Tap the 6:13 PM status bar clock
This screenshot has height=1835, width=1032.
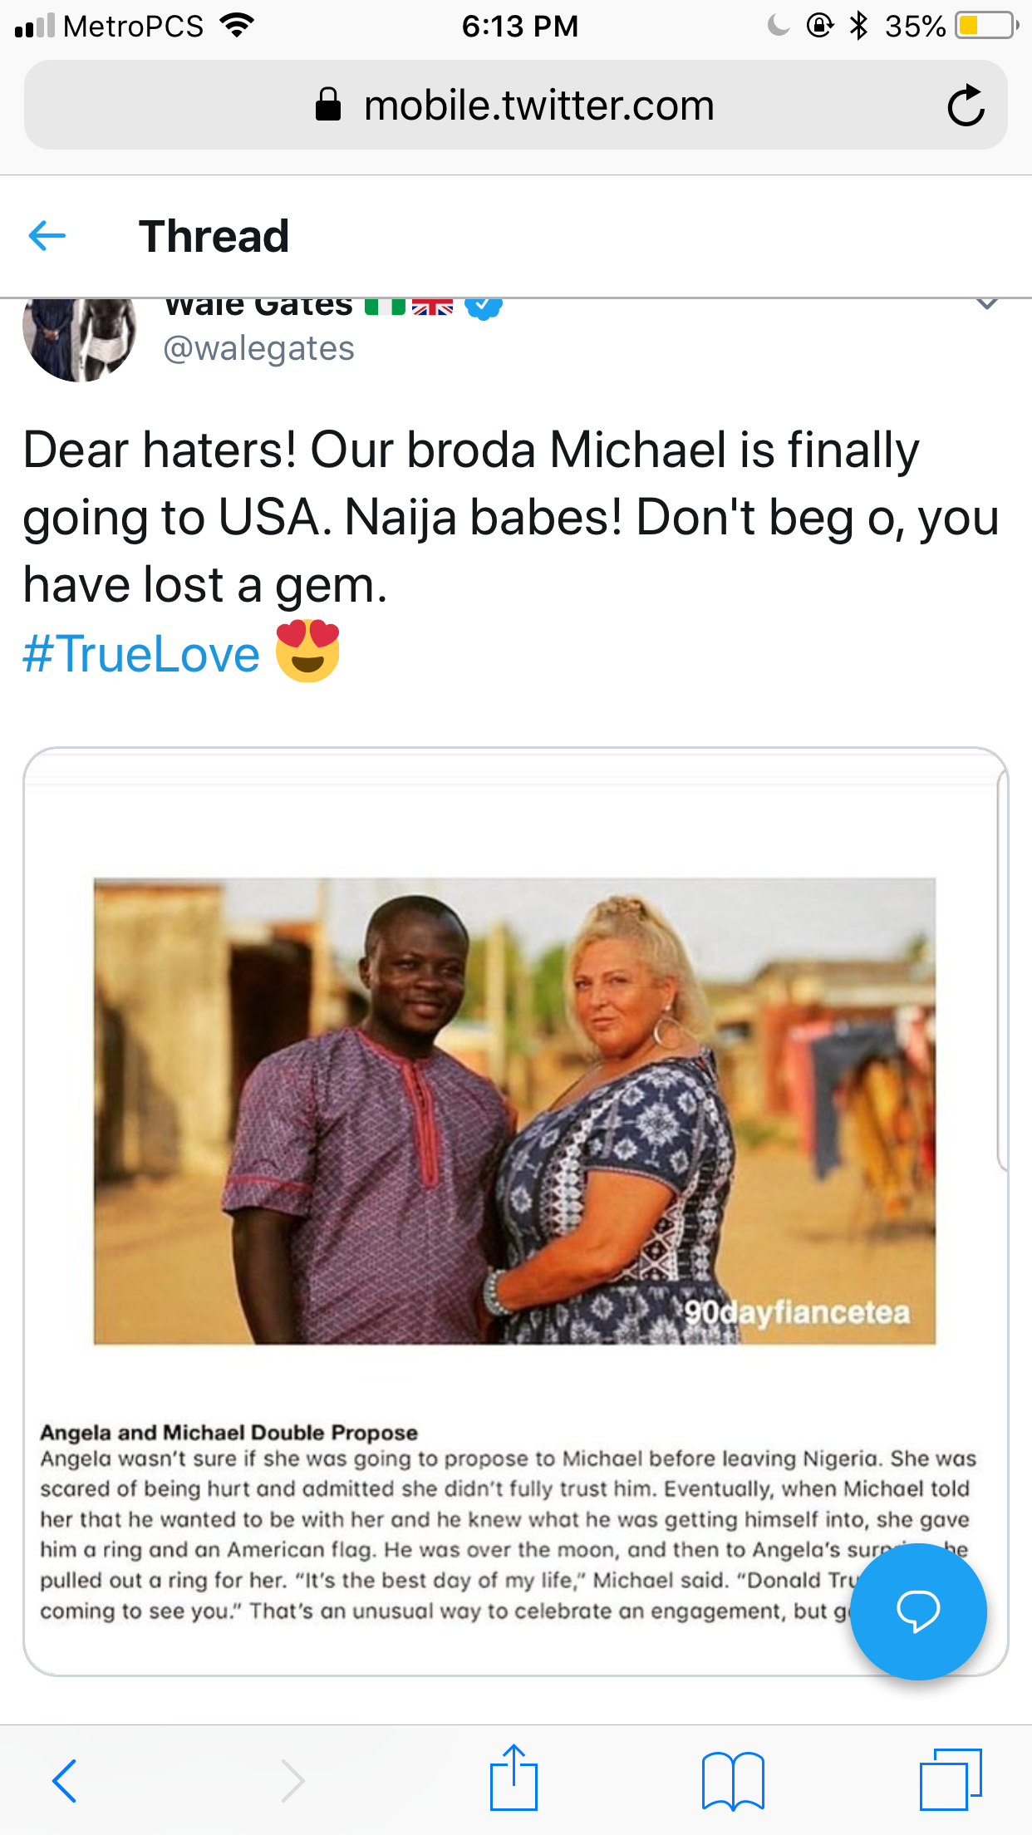(520, 27)
